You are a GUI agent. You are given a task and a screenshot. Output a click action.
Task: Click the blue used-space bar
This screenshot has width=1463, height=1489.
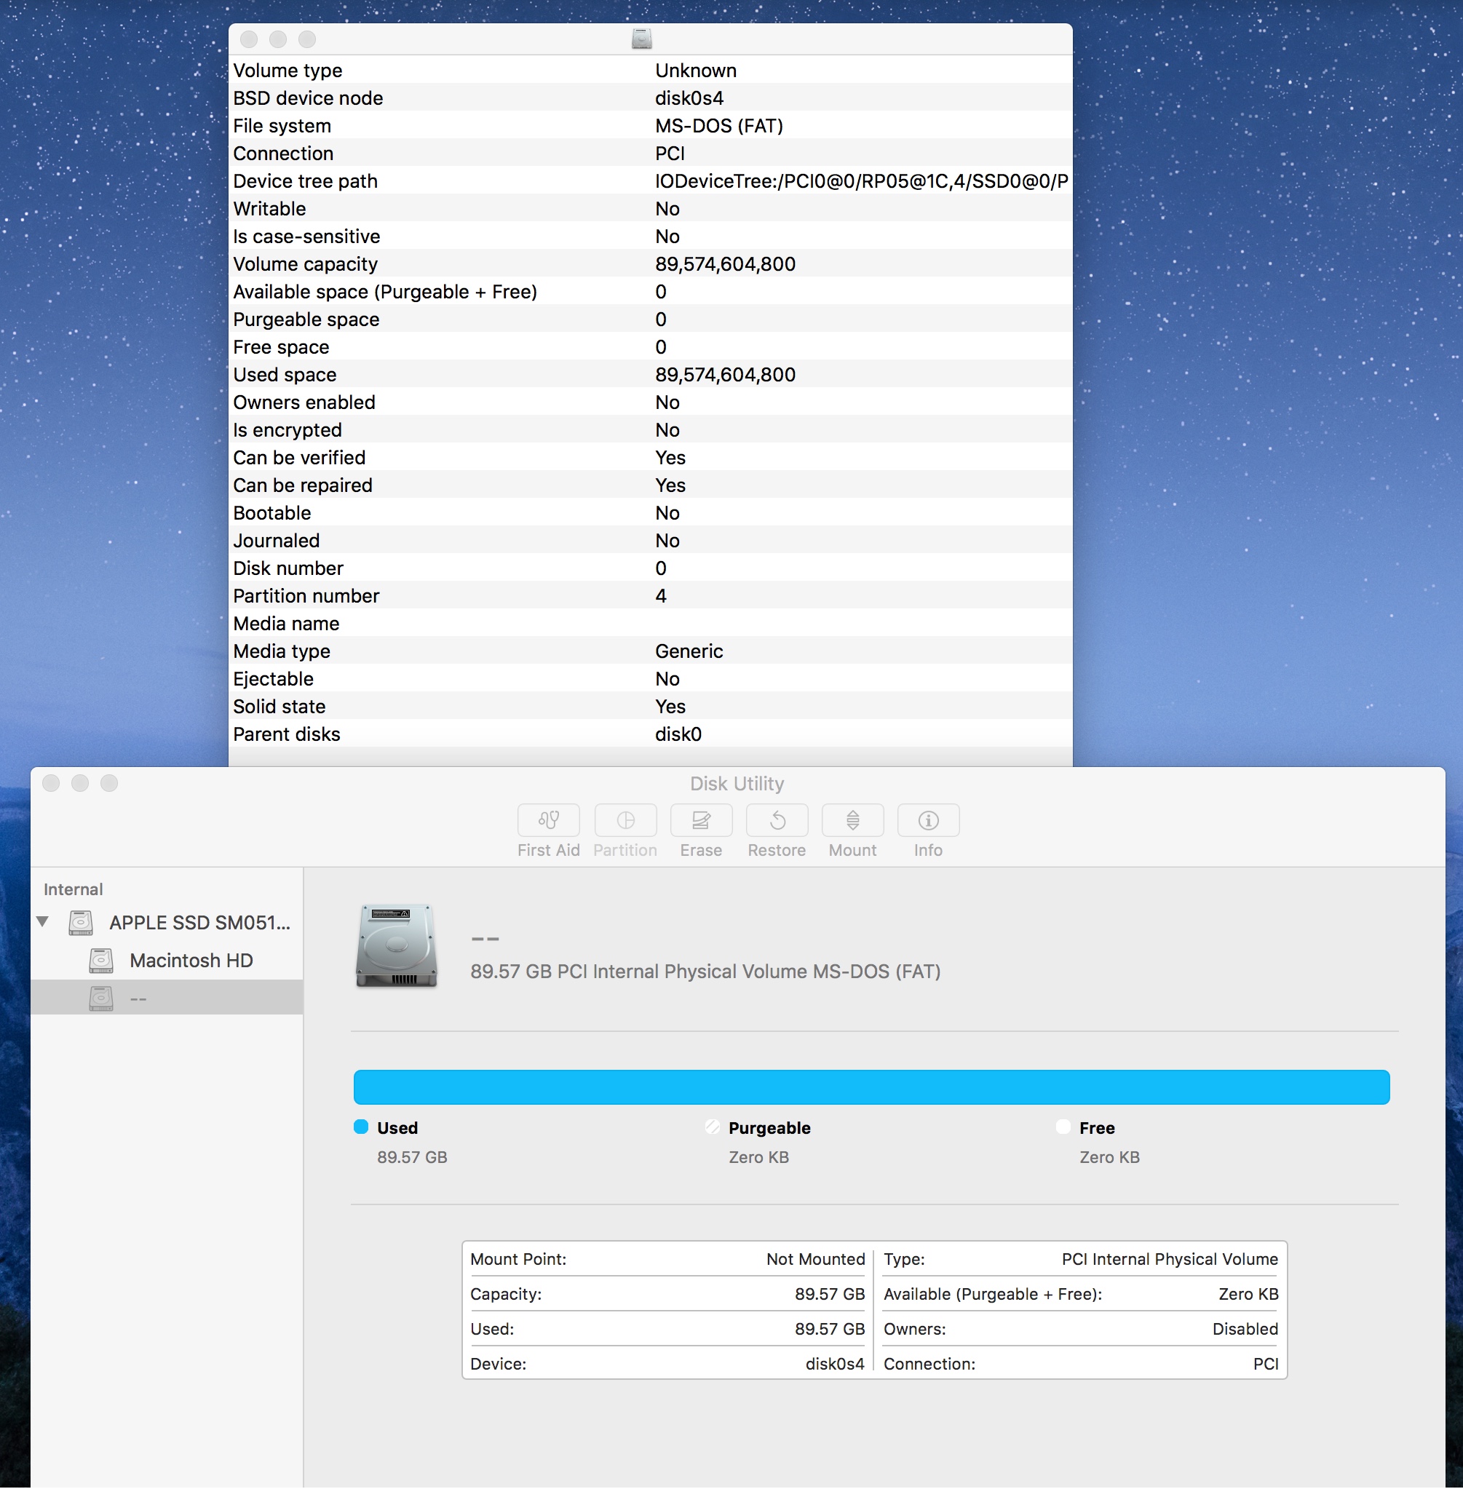click(871, 1087)
